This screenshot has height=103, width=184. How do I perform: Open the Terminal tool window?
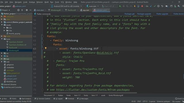70,99
